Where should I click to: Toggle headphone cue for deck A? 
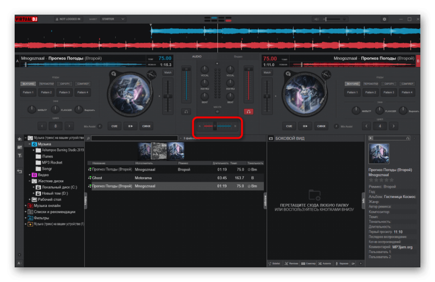pyautogui.click(x=186, y=112)
